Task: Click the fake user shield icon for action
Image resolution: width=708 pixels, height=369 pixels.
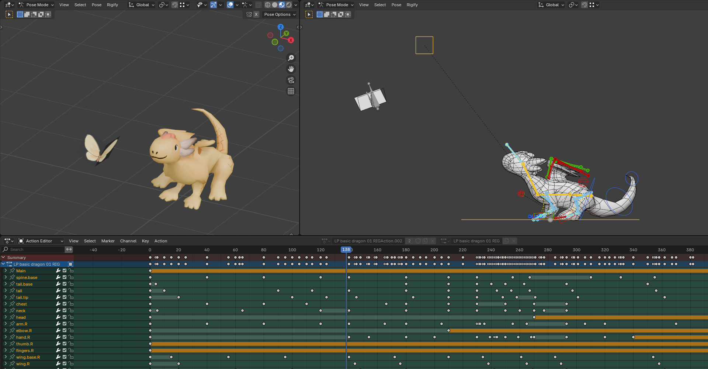Action: (418, 241)
